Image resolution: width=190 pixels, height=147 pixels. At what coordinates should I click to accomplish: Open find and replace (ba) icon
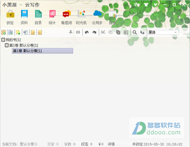(x=142, y=32)
